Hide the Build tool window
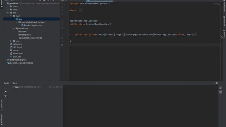Viewport: 226px width, 127px height. 221,83
